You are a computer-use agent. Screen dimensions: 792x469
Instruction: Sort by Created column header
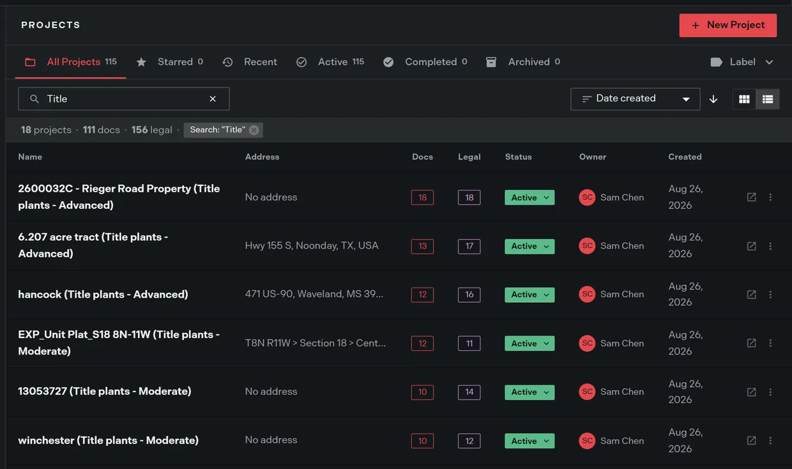pyautogui.click(x=685, y=157)
